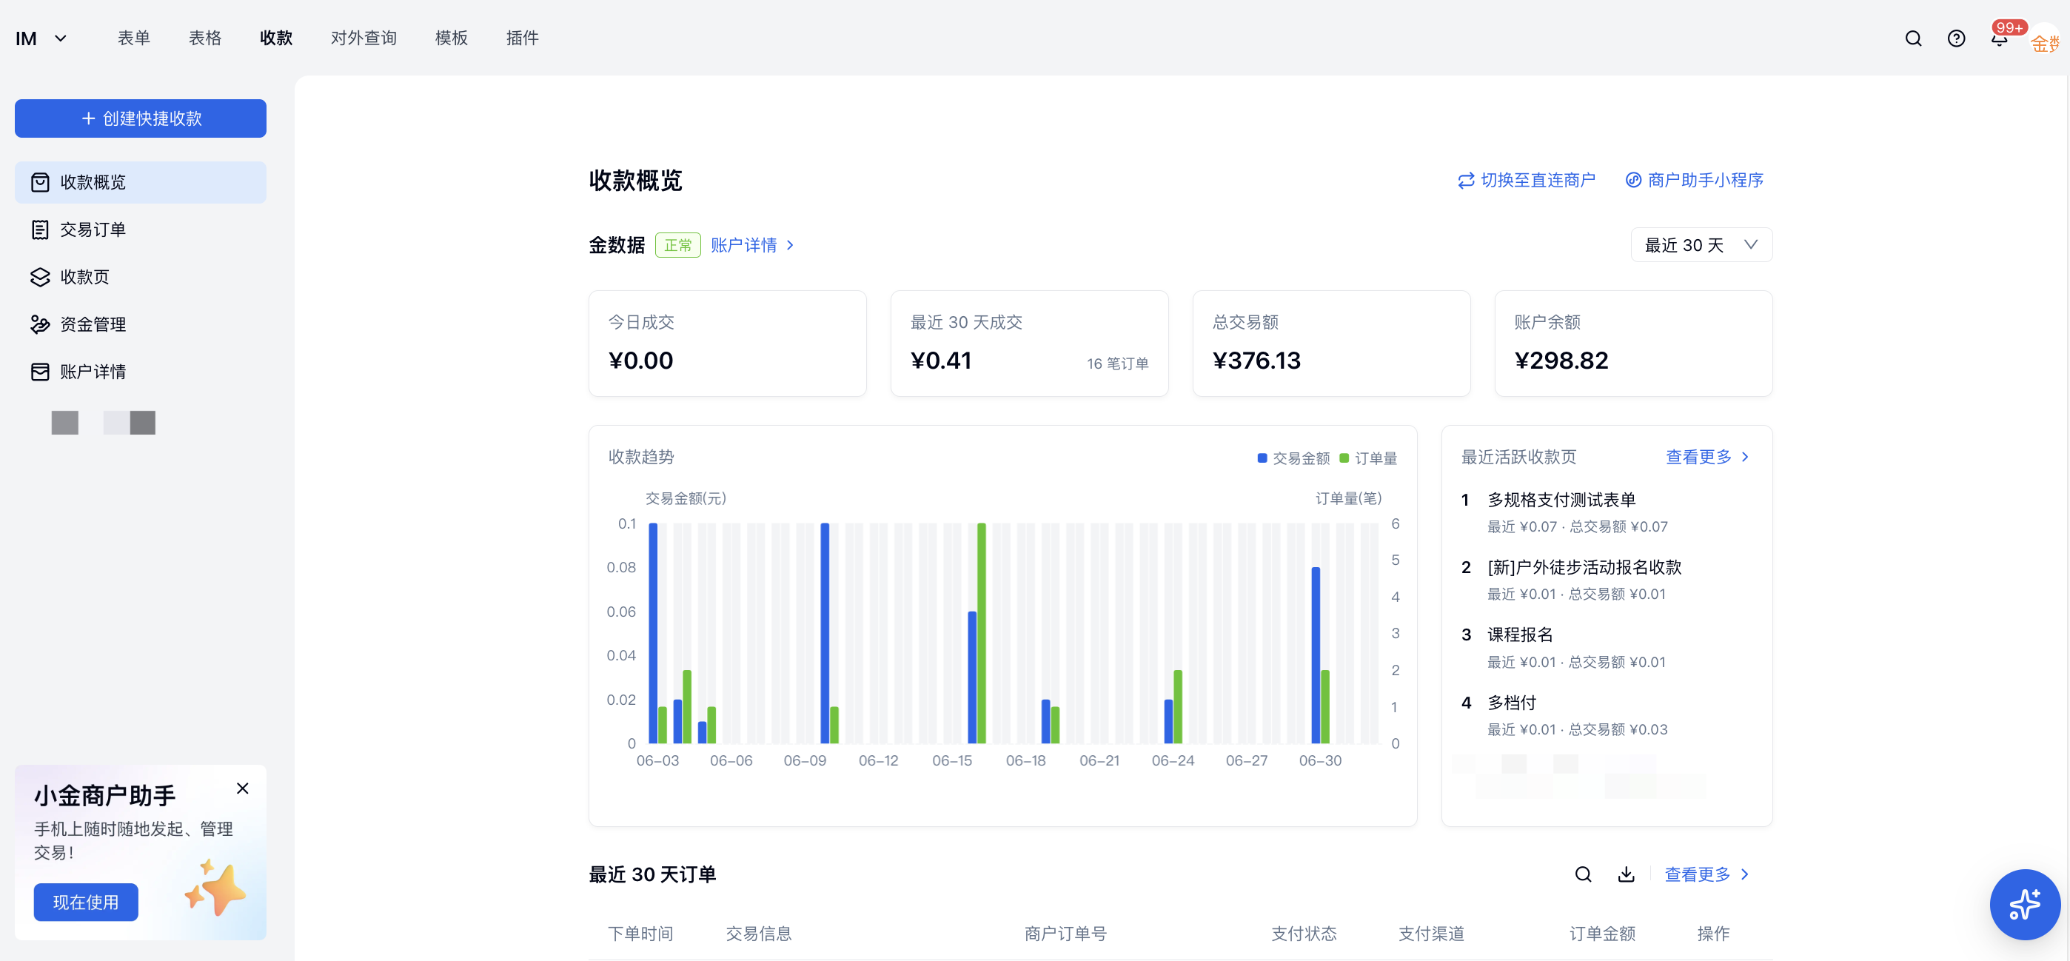Select 资金管理 in sidebar
This screenshot has height=961, width=2070.
(x=141, y=324)
